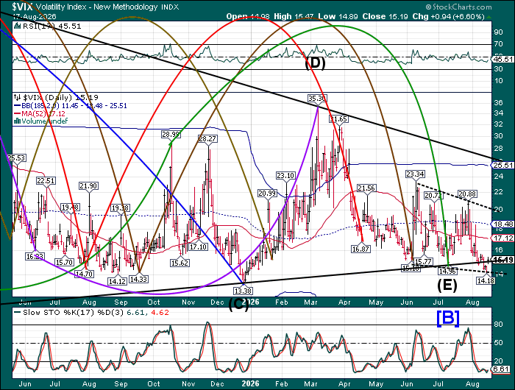This screenshot has width=515, height=390.
Task: Click the 15.62 low price label
Action: click(x=180, y=263)
